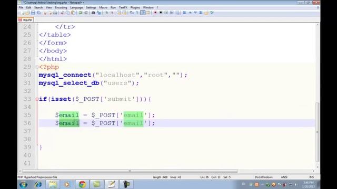Click run macro multiple times icon

(172, 13)
